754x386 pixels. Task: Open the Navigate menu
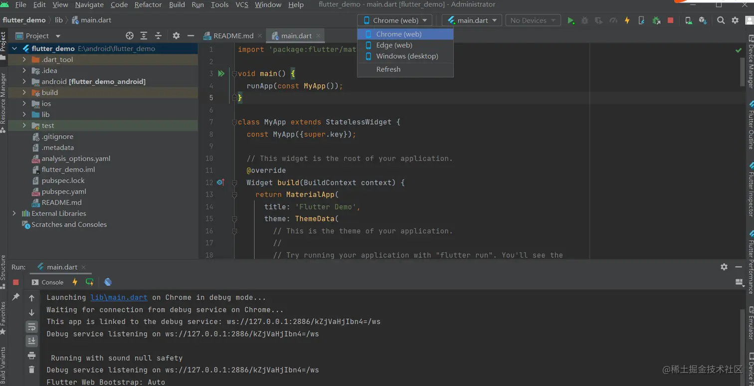point(89,4)
